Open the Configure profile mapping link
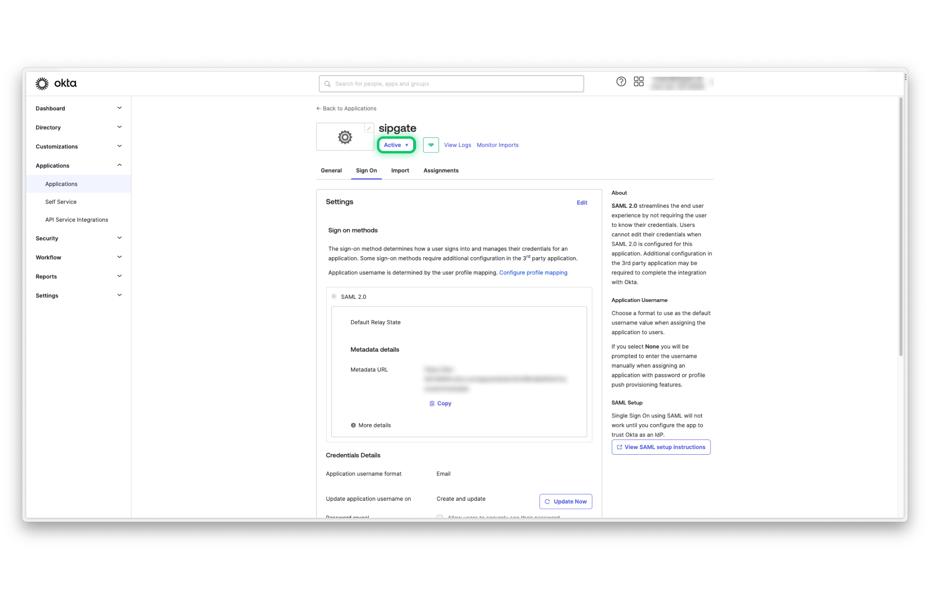Image resolution: width=930 pixels, height=604 pixels. pos(533,273)
